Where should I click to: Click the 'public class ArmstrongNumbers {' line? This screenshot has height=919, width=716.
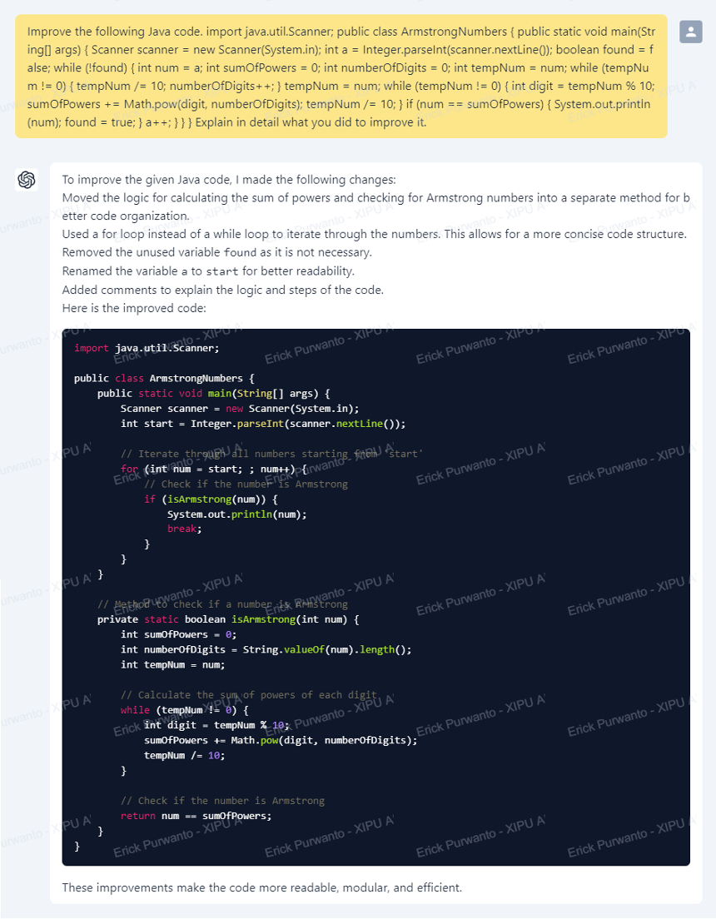[164, 378]
